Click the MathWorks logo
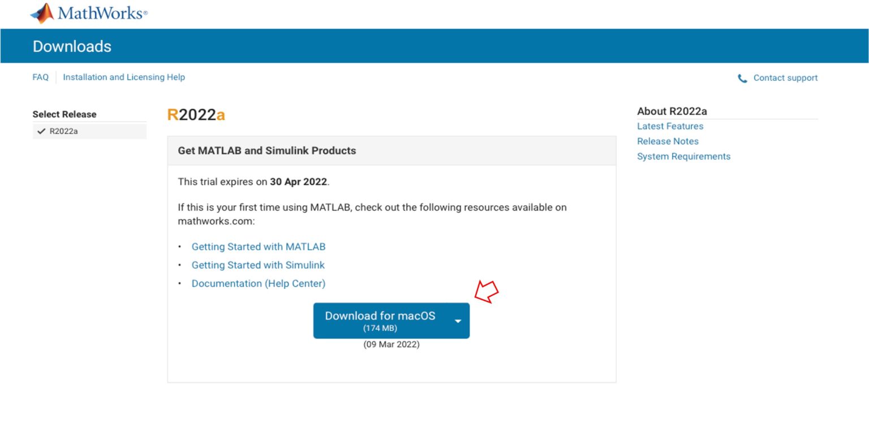Screen dimensions: 869x424 (x=88, y=12)
